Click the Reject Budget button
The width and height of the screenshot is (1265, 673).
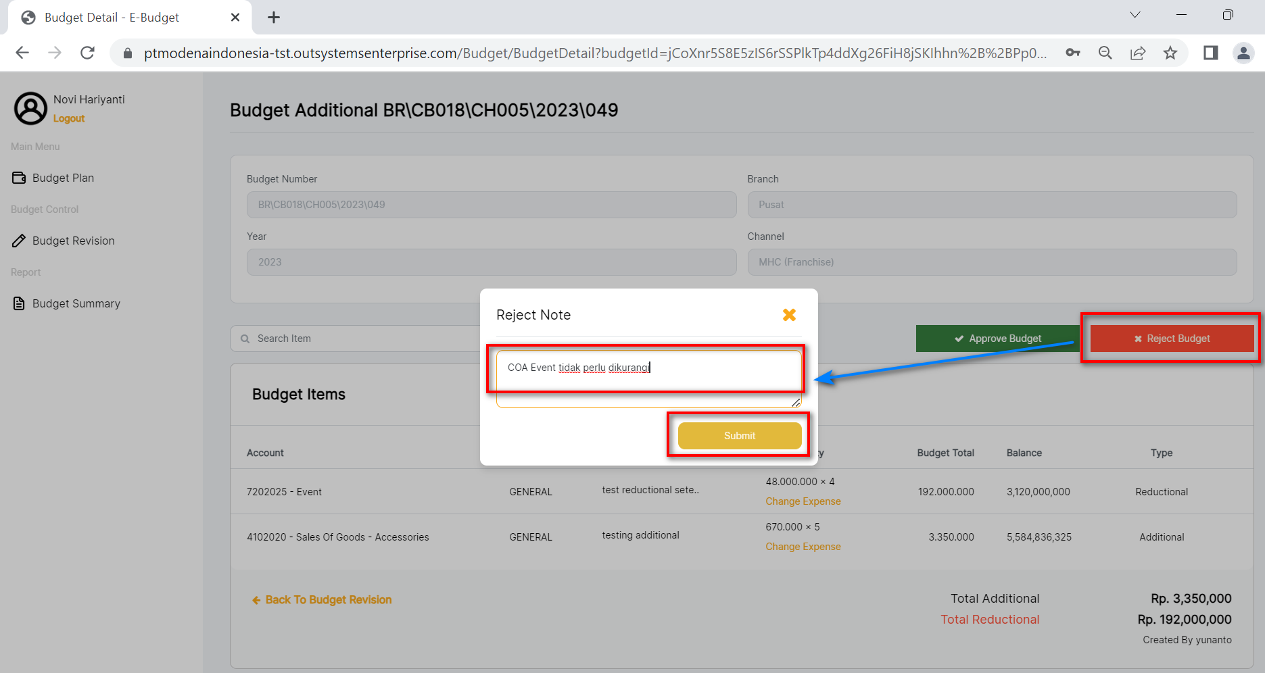[1172, 339]
